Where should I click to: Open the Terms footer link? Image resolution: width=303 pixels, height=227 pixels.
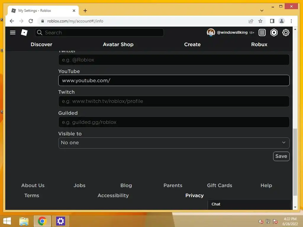click(32, 195)
